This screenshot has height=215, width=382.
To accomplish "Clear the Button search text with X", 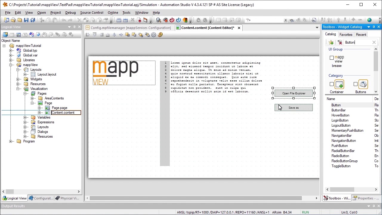I will 374,42.
